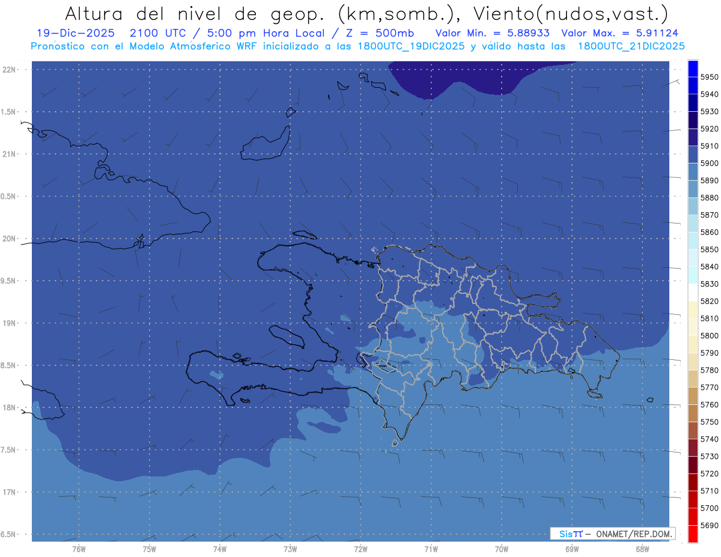Click the '5740' value on the color scale

pos(709,439)
